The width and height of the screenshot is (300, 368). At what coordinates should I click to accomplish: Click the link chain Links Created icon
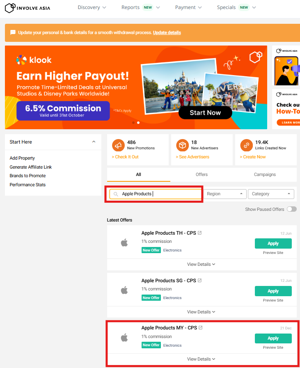click(246, 145)
